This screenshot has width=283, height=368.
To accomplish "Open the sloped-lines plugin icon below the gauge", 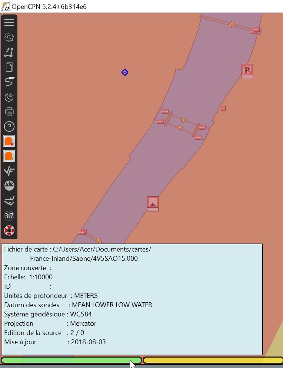I will (9, 201).
